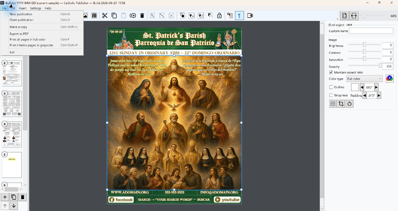This screenshot has width=398, height=211.
Task: Enable the Outline checkbox
Action: pyautogui.click(x=331, y=87)
